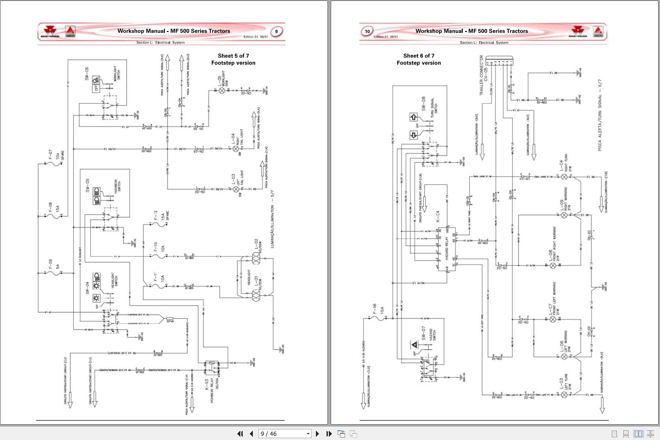
Task: Click the page 10 Workshop Manual title
Action: pyautogui.click(x=471, y=31)
